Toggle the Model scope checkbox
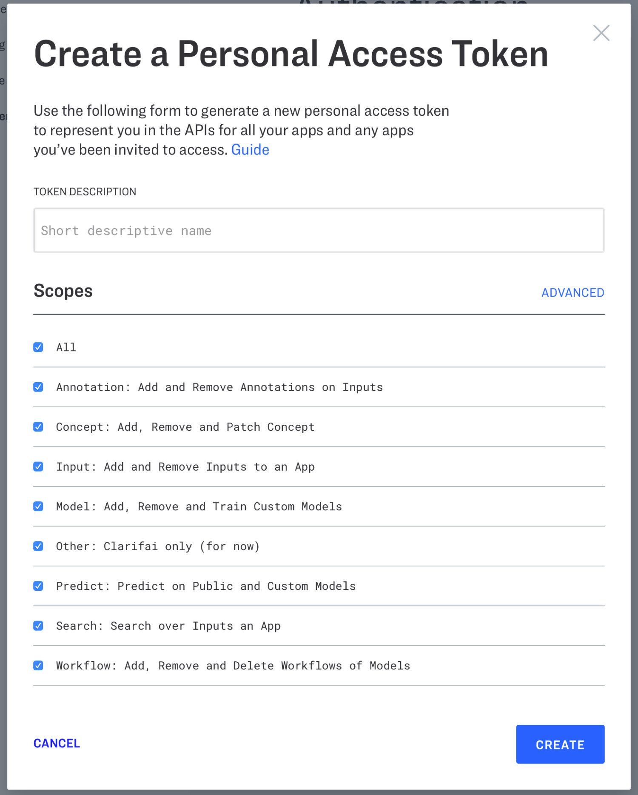 point(38,506)
